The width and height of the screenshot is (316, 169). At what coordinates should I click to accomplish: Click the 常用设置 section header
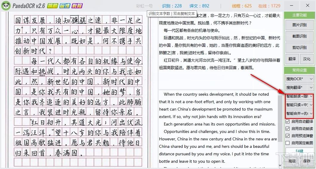300,70
